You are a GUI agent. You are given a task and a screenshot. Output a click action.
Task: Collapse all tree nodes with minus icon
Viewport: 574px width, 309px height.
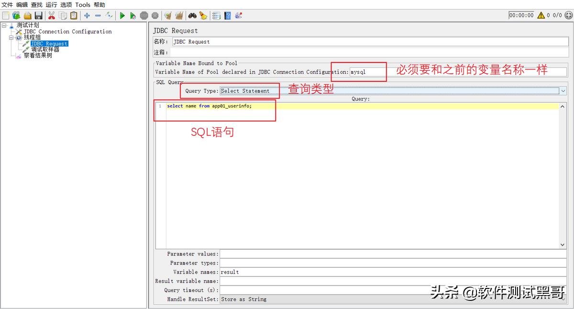coord(98,15)
